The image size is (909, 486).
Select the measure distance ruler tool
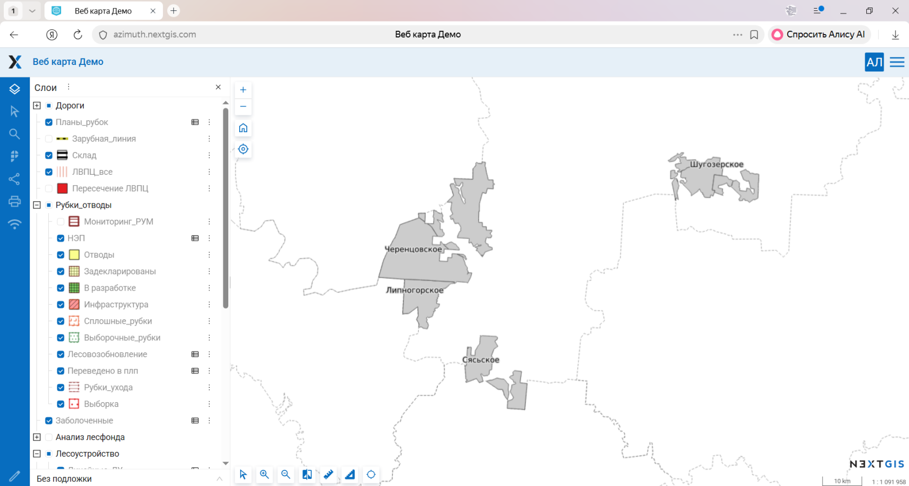point(328,475)
